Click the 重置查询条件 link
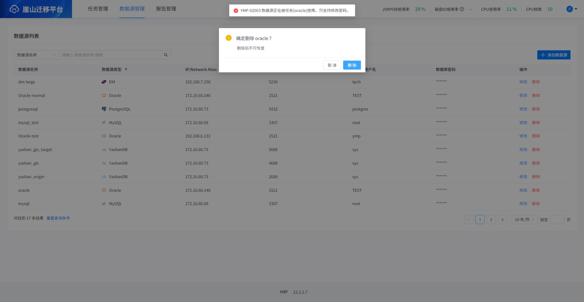Screen dimensions: 584x302 [58, 218]
